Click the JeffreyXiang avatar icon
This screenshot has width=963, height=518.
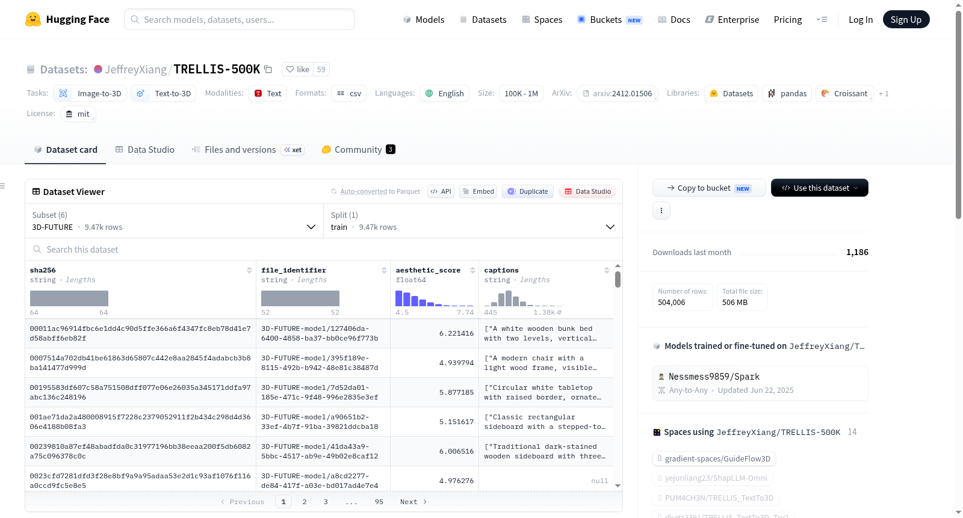[x=98, y=69]
